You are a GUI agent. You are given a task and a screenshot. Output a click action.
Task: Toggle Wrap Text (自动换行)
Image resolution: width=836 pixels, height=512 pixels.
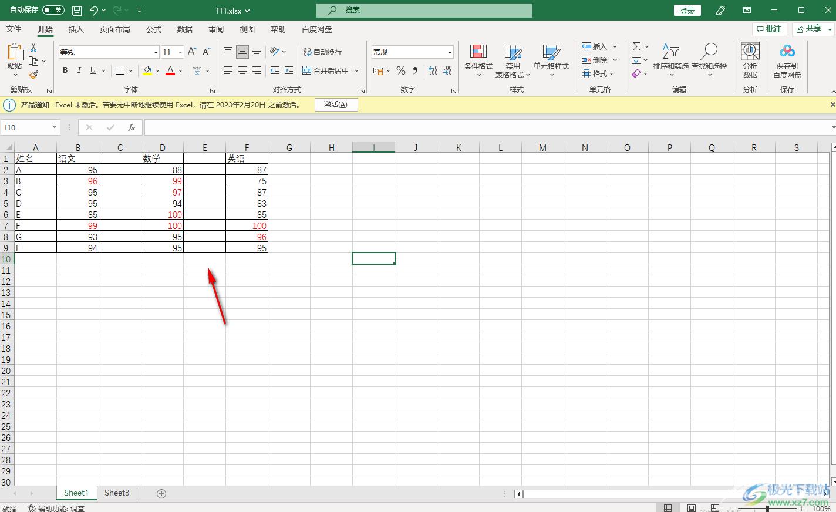pos(322,52)
